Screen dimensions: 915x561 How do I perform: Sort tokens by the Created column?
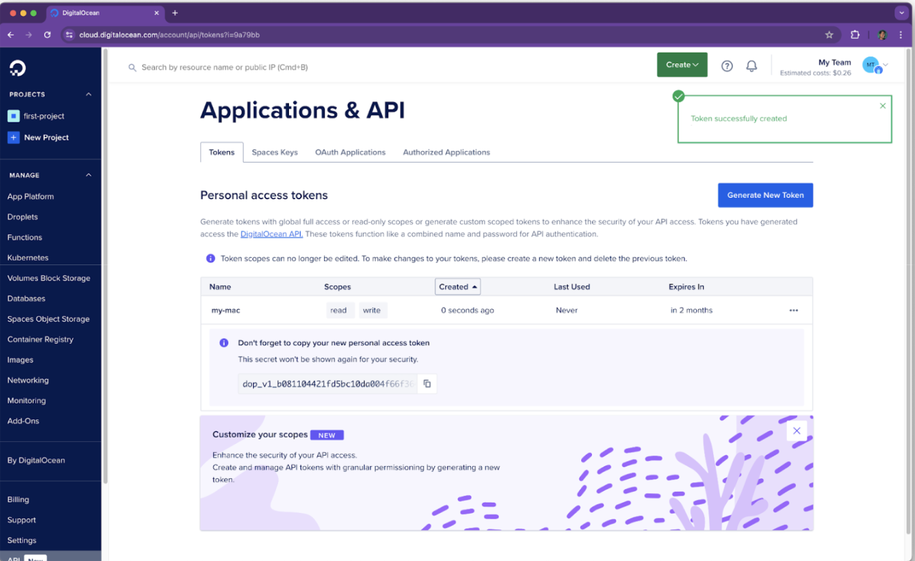pyautogui.click(x=458, y=287)
